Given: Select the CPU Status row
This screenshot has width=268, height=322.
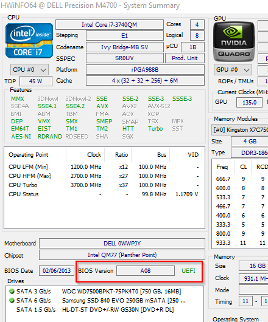Looking at the screenshot, I should tap(104, 194).
